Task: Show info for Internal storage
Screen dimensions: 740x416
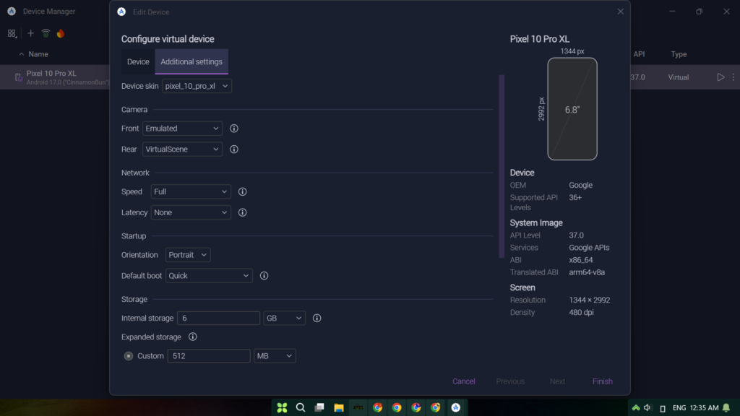Action: [317, 318]
